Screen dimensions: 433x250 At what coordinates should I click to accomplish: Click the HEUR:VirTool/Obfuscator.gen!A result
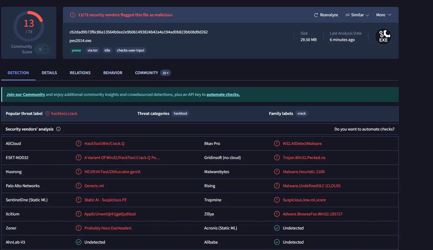point(113,172)
